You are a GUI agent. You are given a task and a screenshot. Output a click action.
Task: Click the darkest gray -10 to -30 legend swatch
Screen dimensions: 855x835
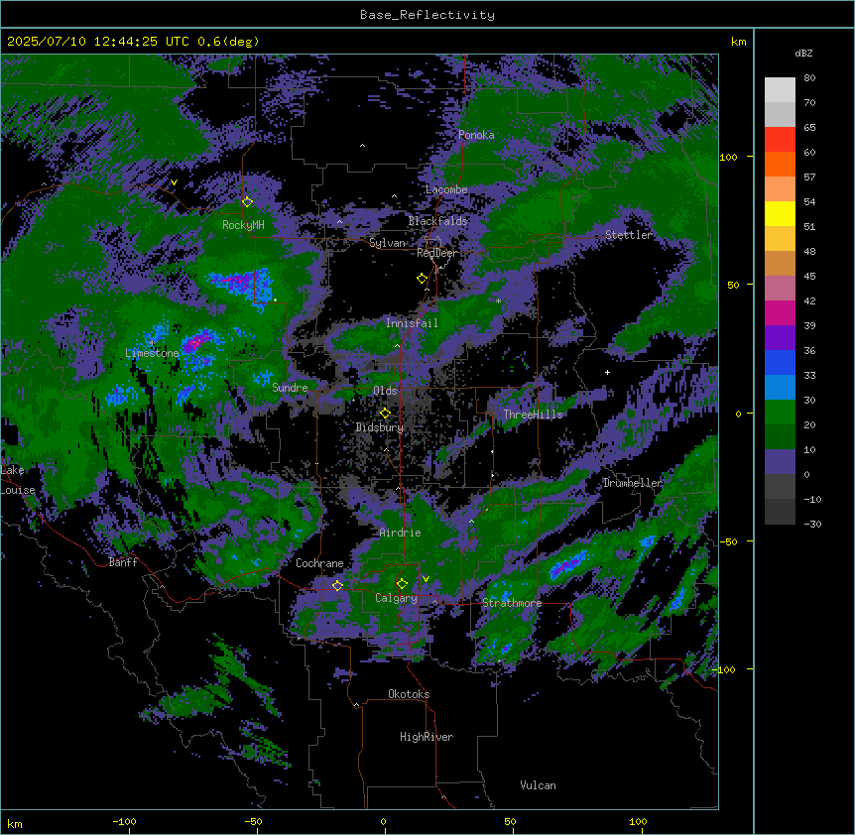(x=780, y=512)
